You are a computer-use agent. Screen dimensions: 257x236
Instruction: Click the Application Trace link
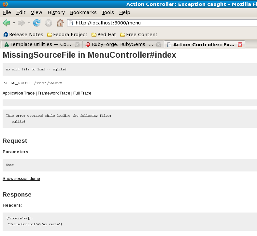tap(19, 93)
